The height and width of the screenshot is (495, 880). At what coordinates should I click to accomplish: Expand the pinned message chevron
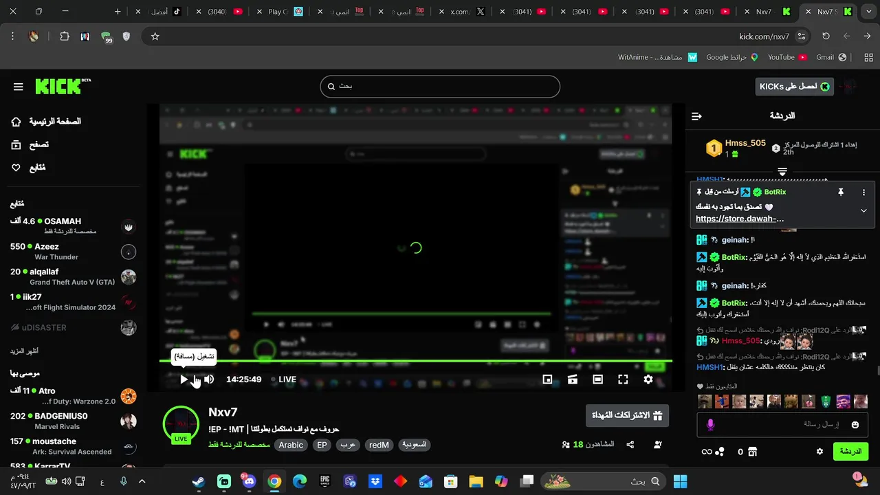tap(863, 210)
